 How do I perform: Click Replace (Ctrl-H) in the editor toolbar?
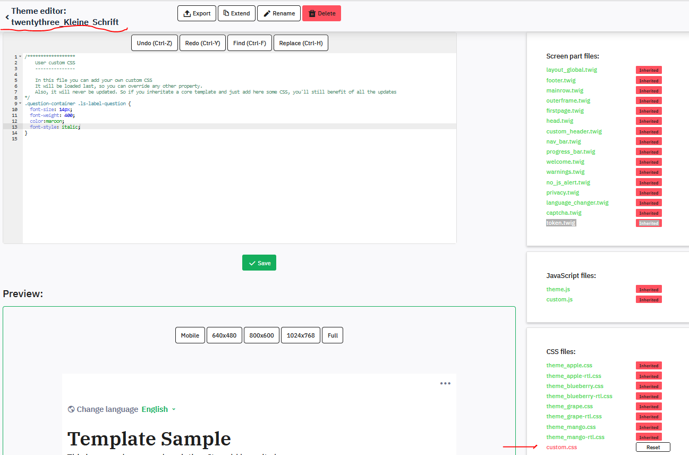click(301, 43)
